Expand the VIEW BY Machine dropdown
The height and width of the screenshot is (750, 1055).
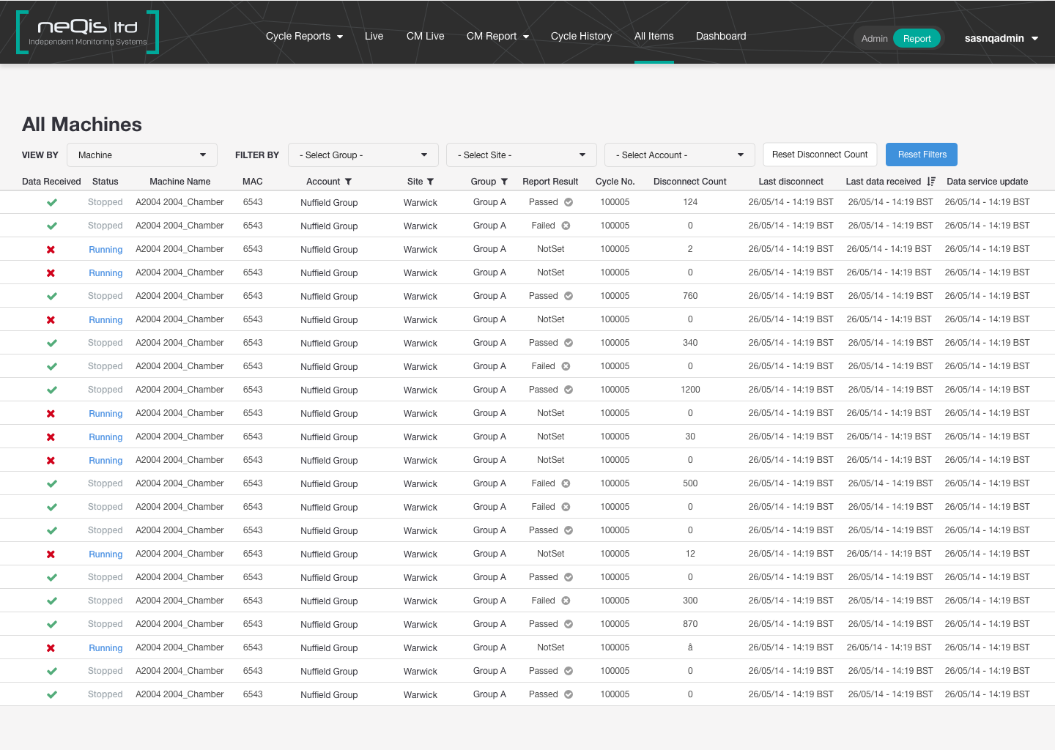141,155
